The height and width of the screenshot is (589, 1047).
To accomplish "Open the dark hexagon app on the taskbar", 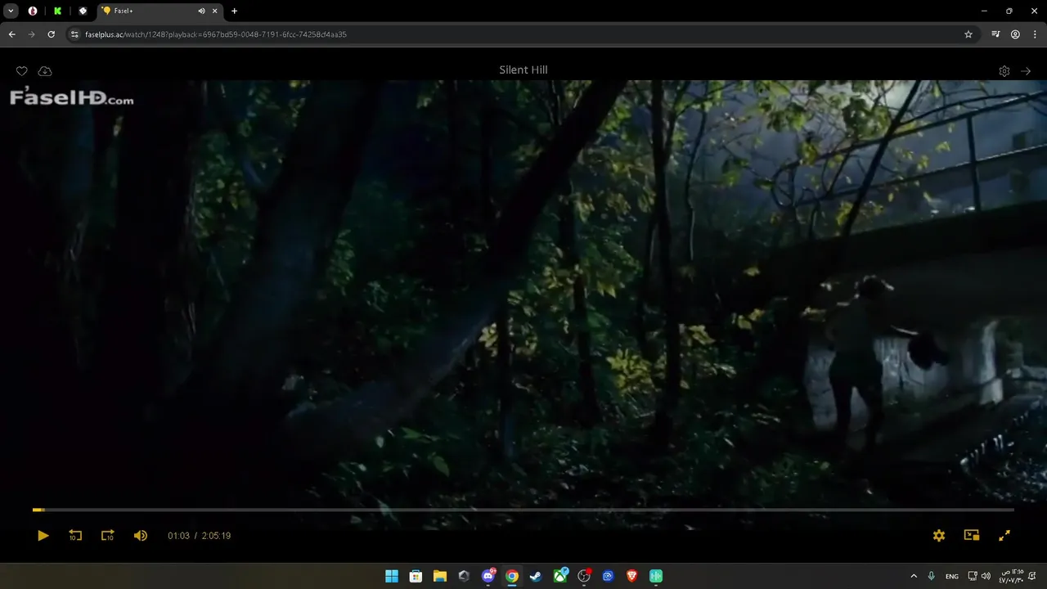I will pyautogui.click(x=464, y=576).
